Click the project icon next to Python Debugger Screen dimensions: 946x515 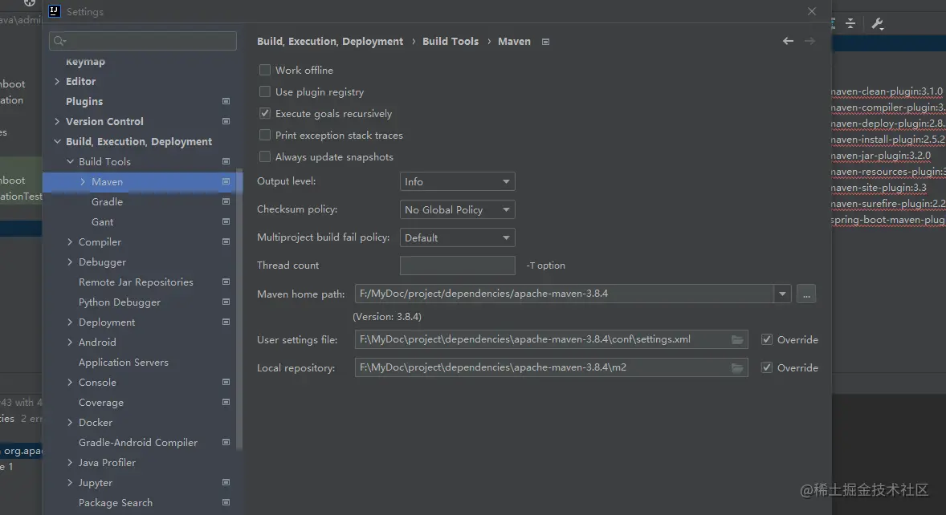point(226,302)
